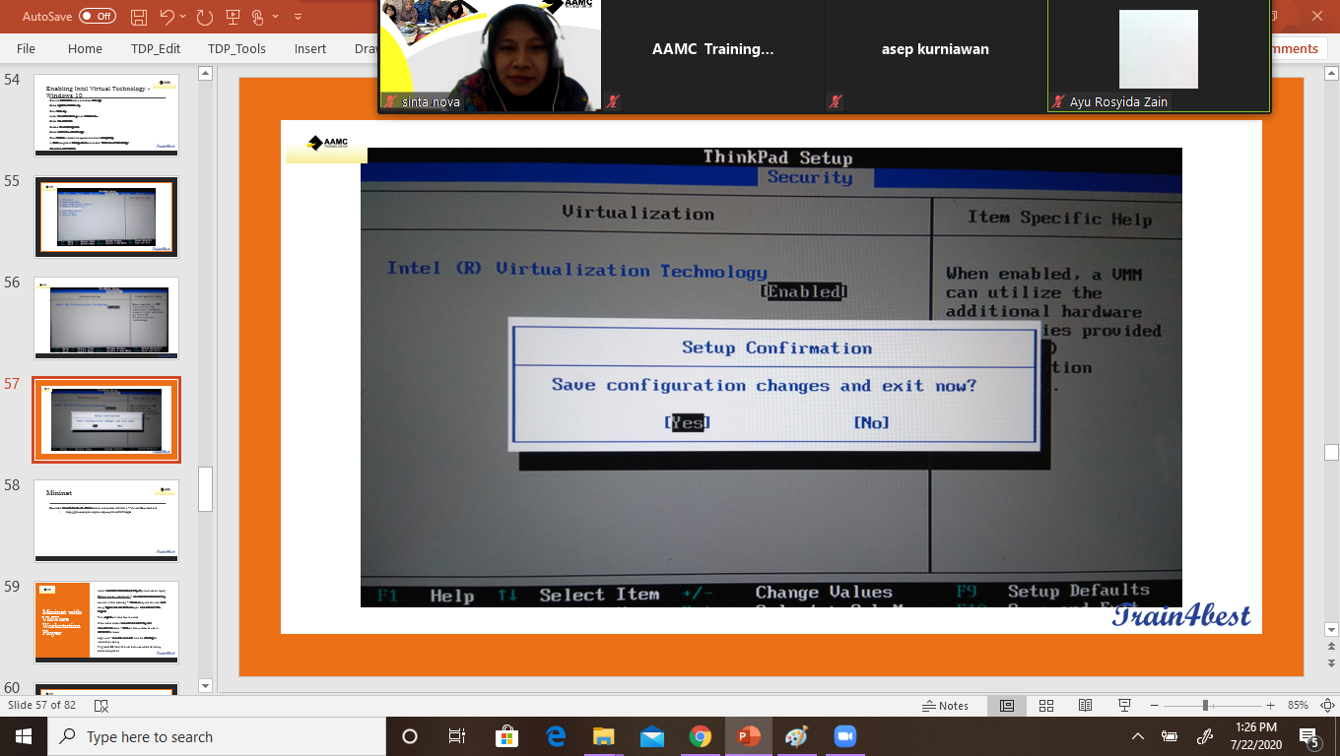
Task: Select slide 58 Mininet thumbnail
Action: (x=106, y=521)
